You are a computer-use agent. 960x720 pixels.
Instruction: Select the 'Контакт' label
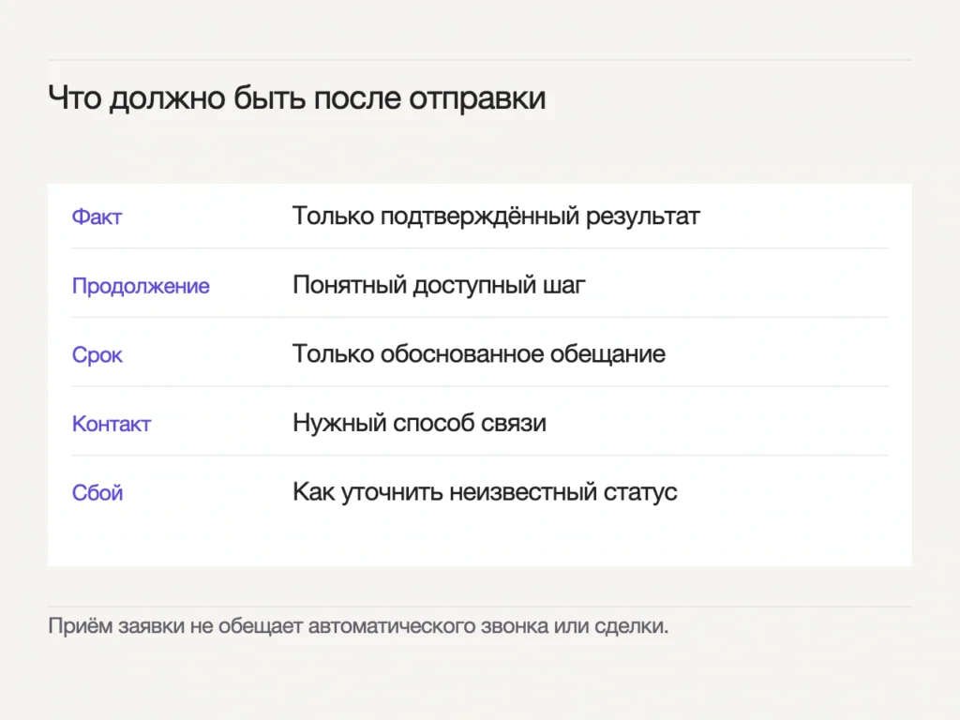(x=112, y=424)
